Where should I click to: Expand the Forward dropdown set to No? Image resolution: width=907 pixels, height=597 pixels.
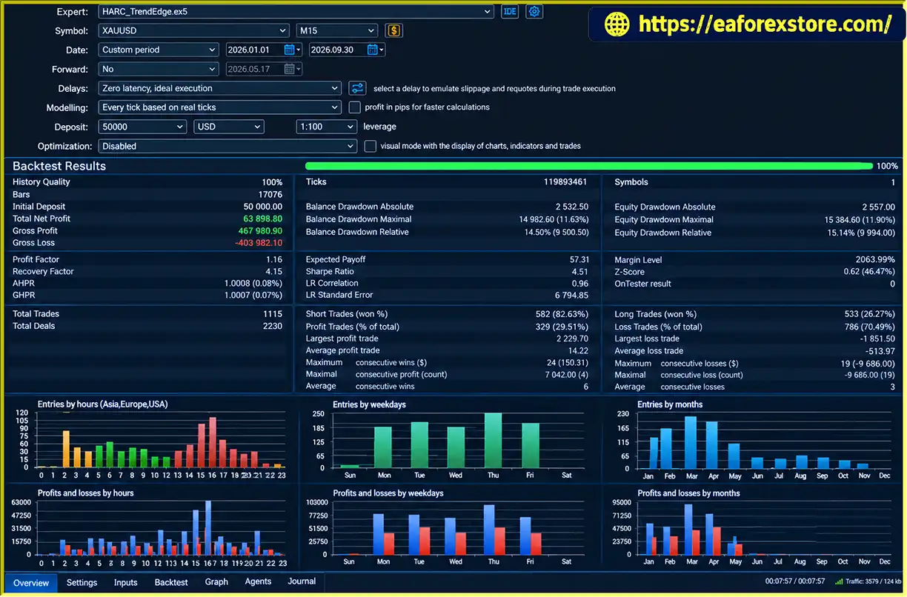pos(159,69)
